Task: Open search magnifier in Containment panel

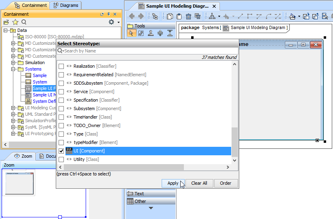Action: pyautogui.click(x=24, y=22)
